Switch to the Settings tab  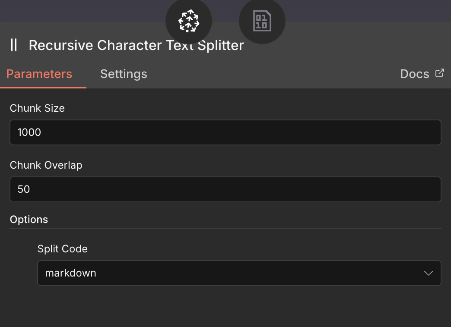[x=124, y=74]
